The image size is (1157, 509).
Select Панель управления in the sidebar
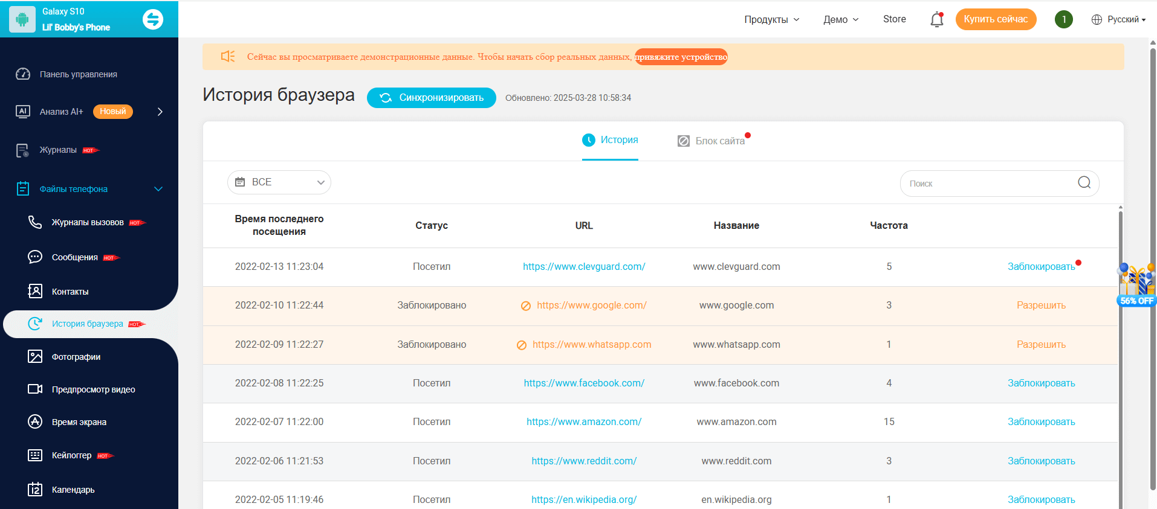pos(79,74)
